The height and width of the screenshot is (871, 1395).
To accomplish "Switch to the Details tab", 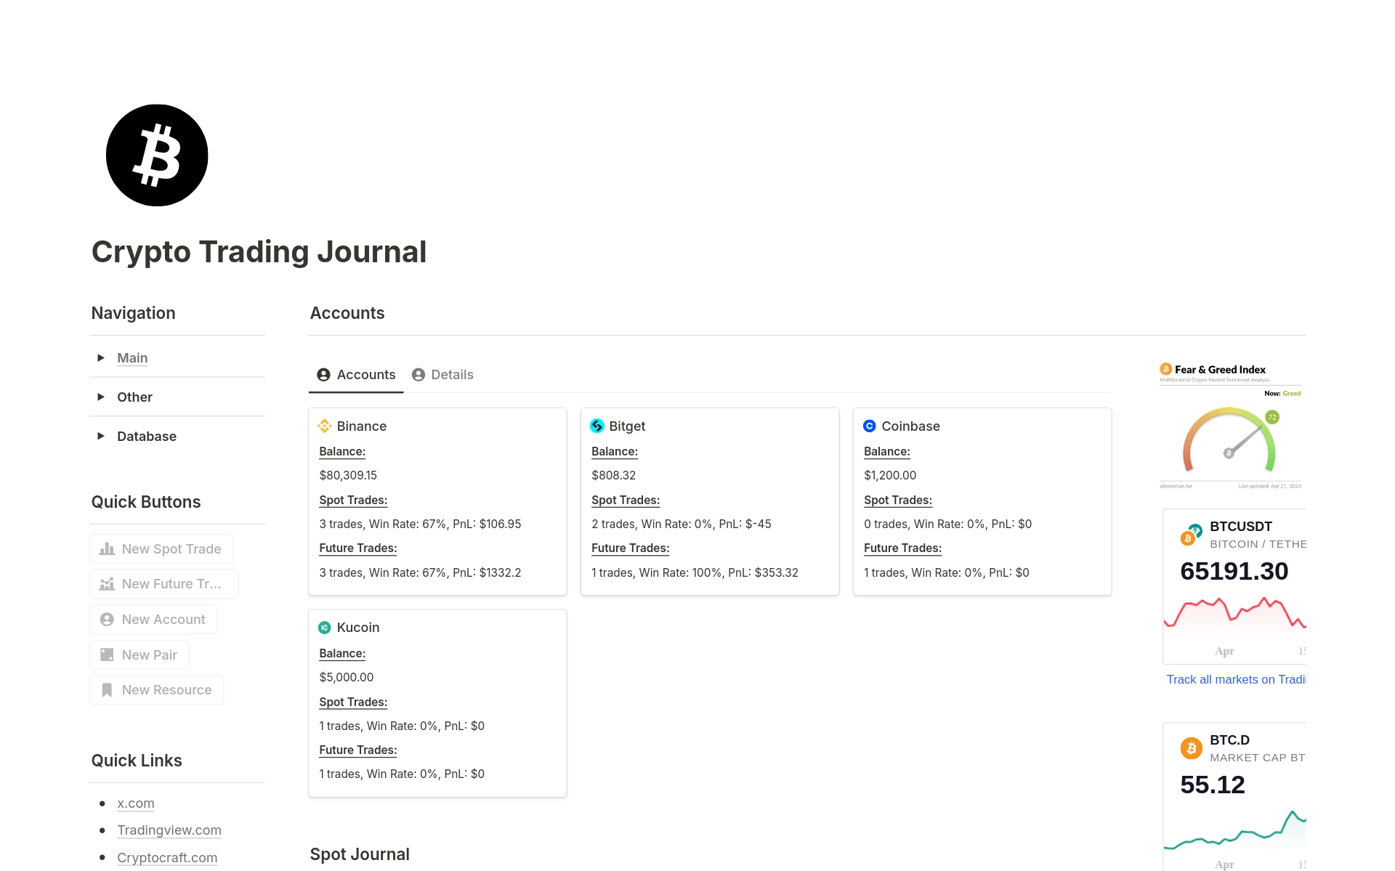I will (442, 374).
